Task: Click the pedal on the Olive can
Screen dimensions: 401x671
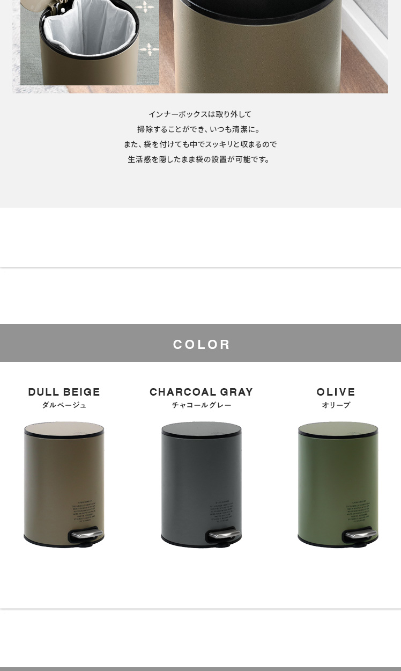Action: point(359,535)
